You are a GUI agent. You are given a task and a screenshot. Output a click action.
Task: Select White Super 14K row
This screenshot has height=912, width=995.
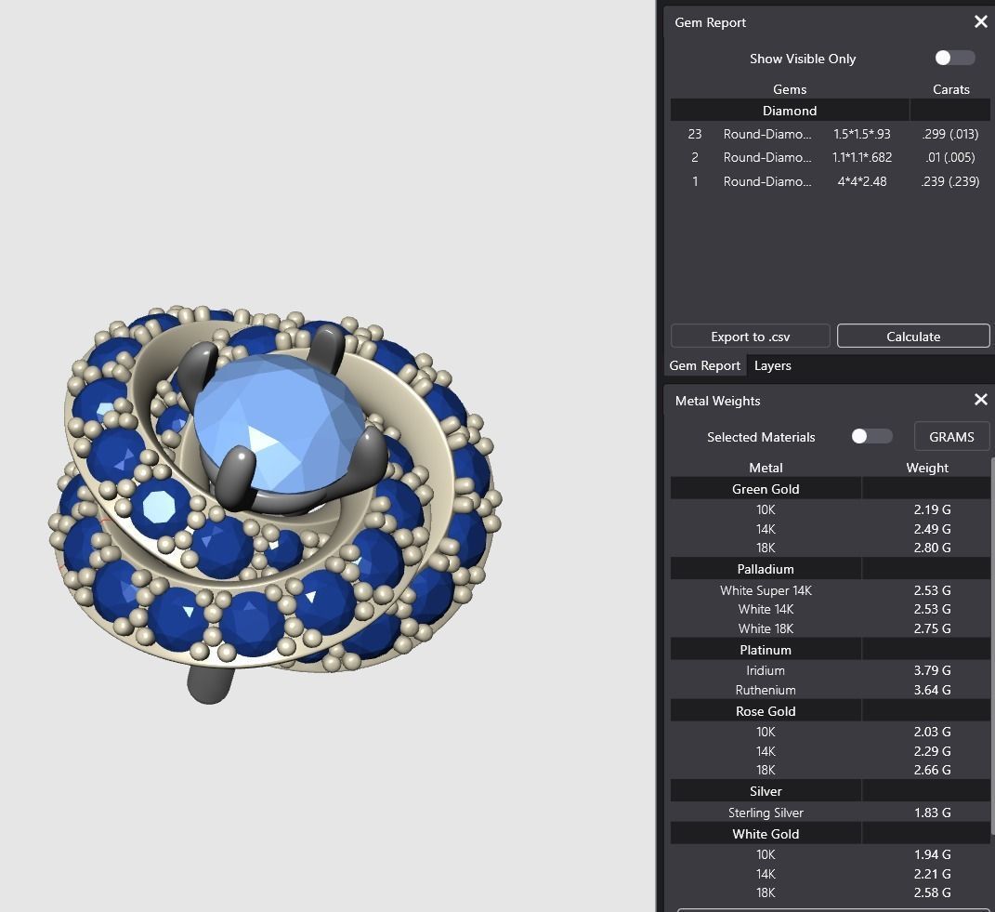830,590
